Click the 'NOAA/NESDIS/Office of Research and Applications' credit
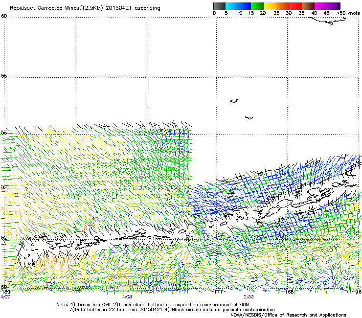Viewport: 362px width, 318px height. (288, 315)
